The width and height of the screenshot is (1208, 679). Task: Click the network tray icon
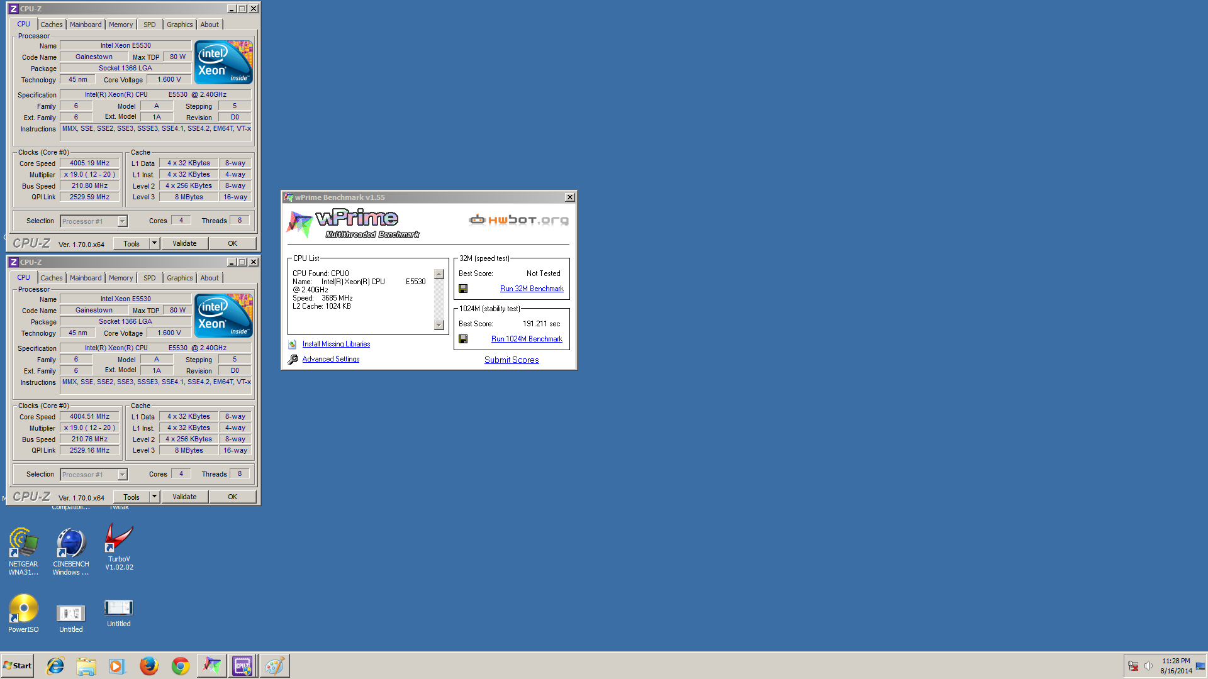(1133, 666)
